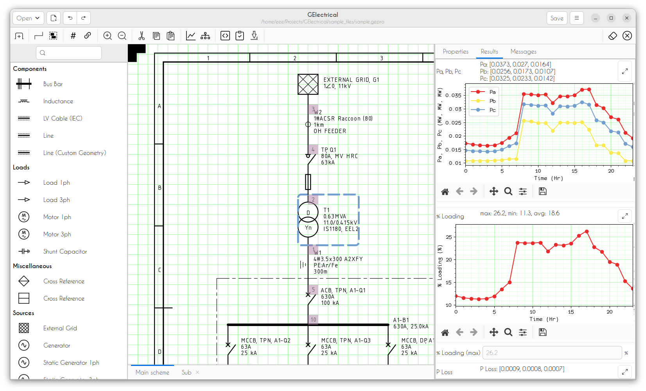Select the Motor 1ph component
The image size is (646, 391).
tap(69, 217)
